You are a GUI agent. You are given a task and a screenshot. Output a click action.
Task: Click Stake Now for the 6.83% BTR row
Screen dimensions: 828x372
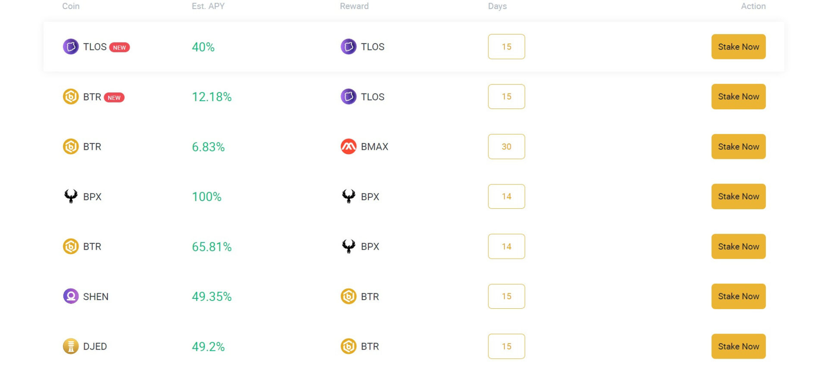(738, 146)
